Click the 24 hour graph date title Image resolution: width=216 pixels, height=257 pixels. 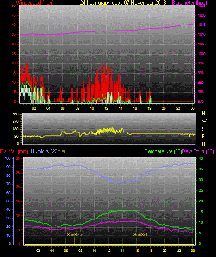pyautogui.click(x=123, y=3)
